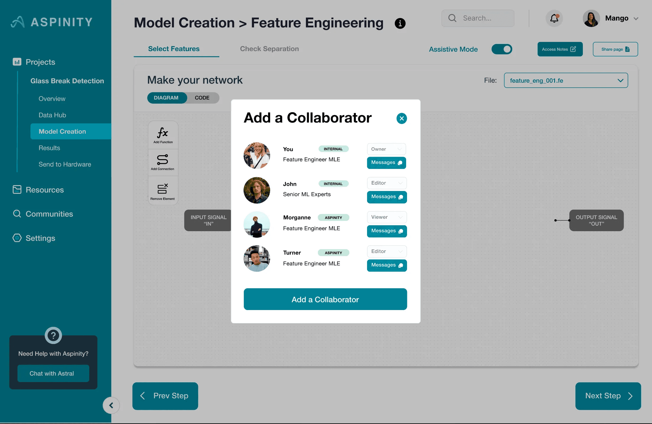Click the Add Function fx icon
Viewport: 652px width, 424px height.
pos(163,133)
